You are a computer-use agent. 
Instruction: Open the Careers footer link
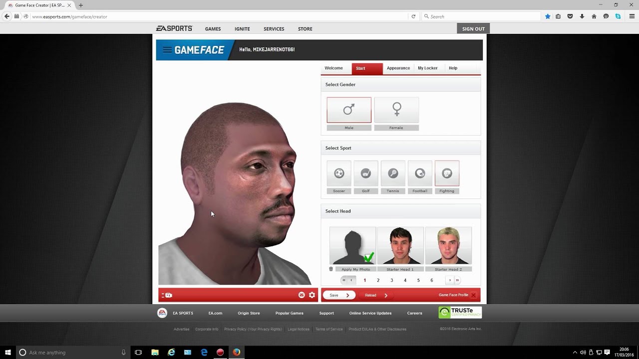(x=414, y=313)
